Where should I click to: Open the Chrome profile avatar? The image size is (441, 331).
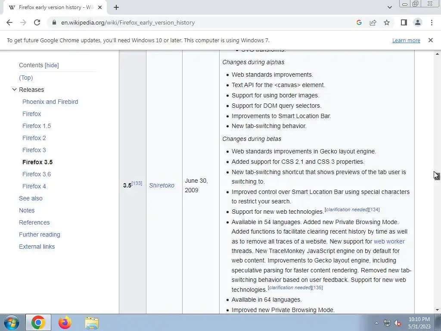[x=418, y=22]
